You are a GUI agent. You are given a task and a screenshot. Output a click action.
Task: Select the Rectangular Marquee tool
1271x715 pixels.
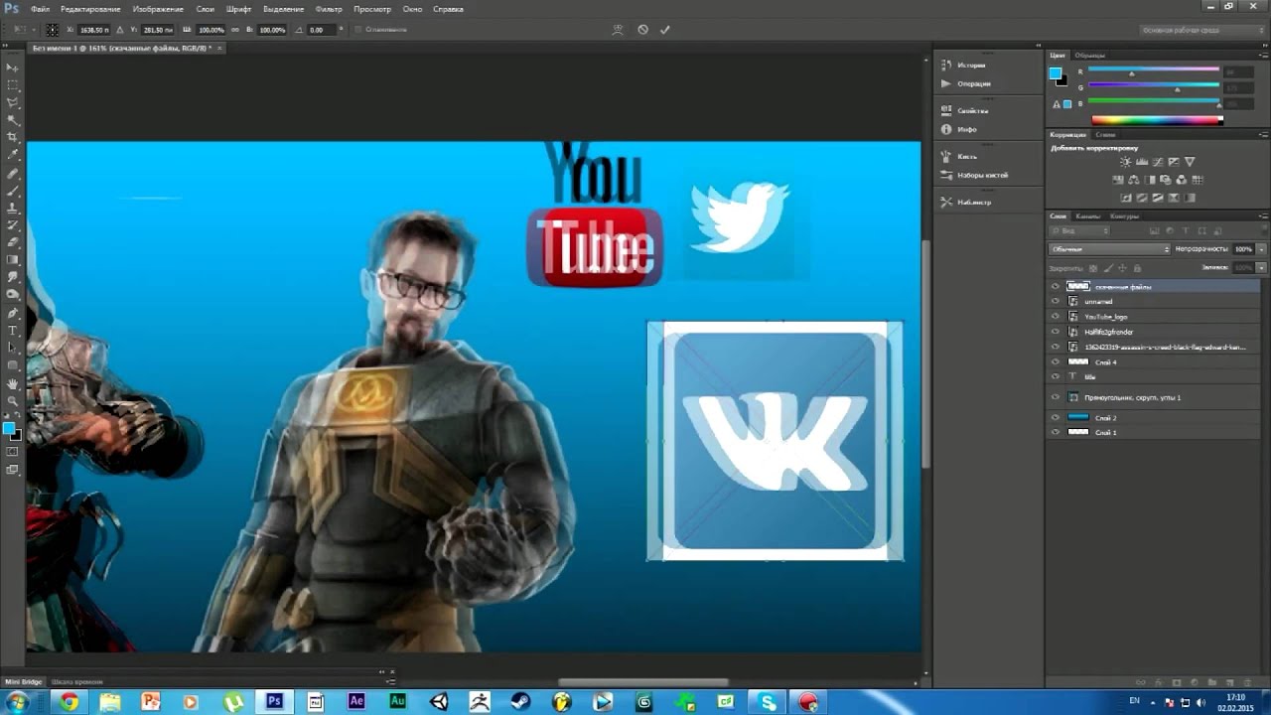[x=13, y=84]
